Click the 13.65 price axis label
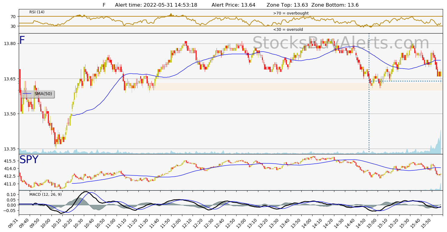The width and height of the screenshot is (447, 232). tap(9, 79)
